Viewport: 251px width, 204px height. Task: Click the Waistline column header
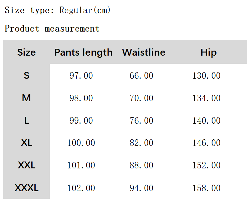(144, 52)
